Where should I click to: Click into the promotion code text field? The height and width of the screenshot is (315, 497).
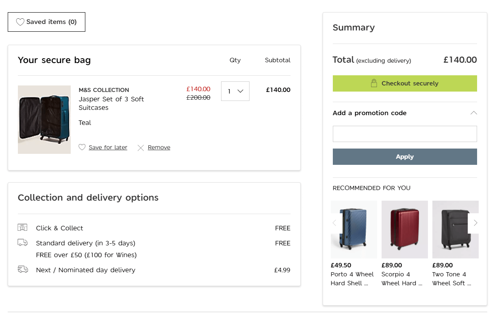(404, 134)
